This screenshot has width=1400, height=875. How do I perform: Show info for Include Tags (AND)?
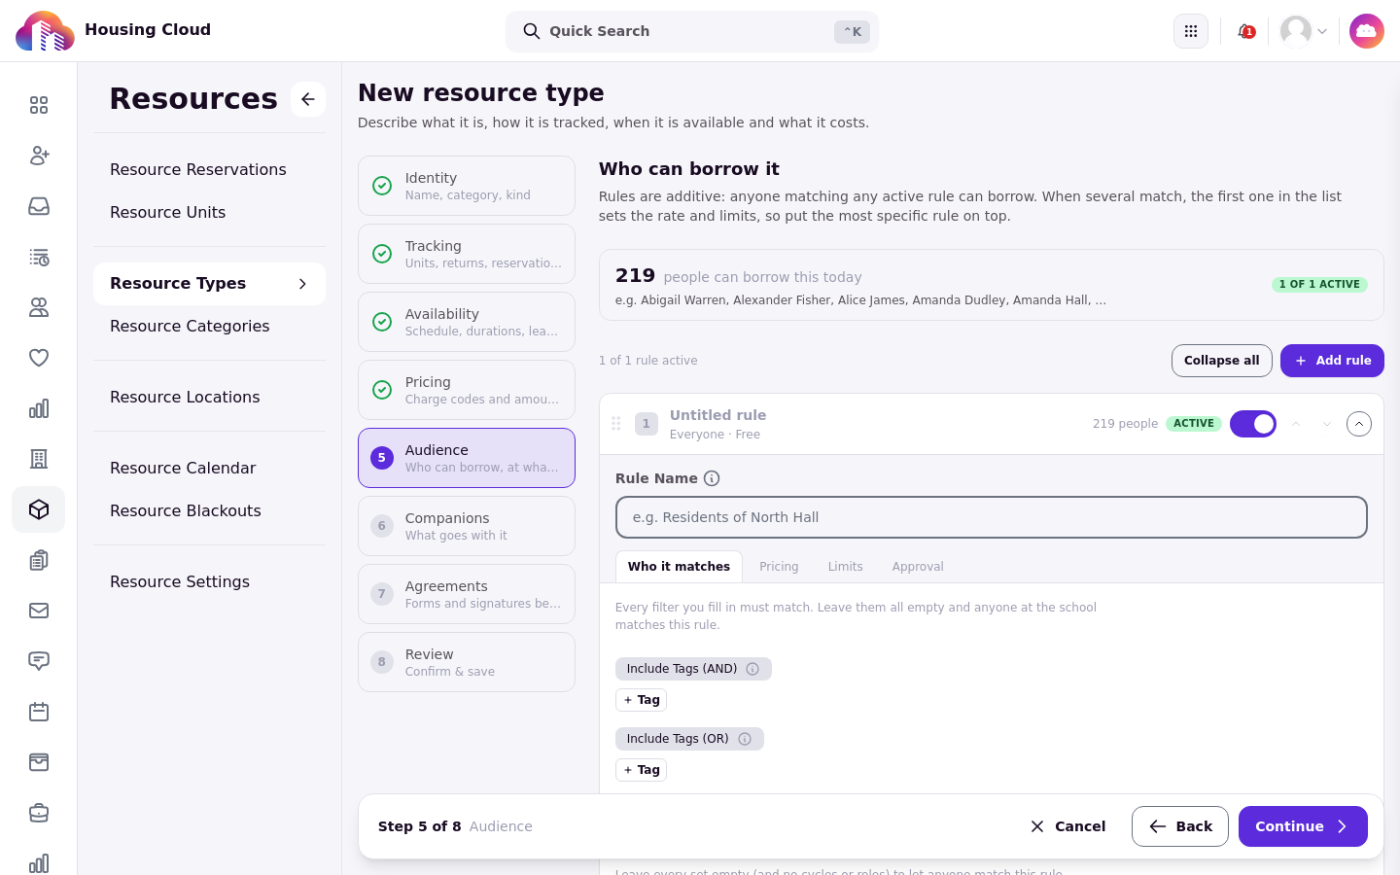(x=752, y=669)
